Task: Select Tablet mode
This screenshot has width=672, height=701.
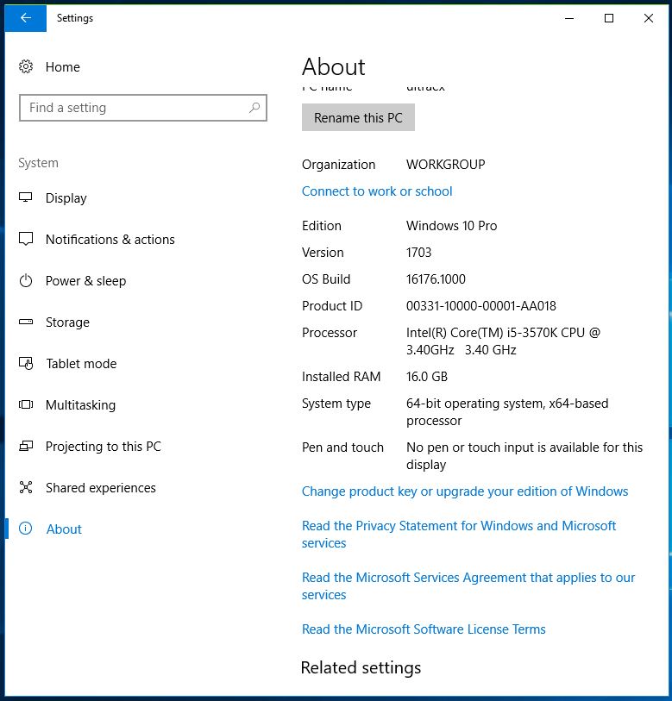Action: (x=81, y=364)
